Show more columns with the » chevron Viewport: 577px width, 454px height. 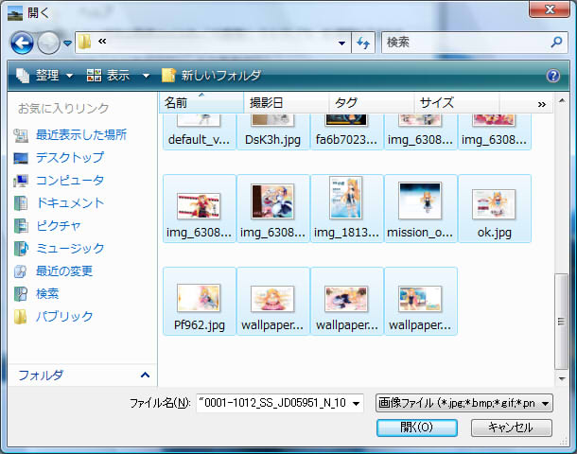(x=541, y=104)
